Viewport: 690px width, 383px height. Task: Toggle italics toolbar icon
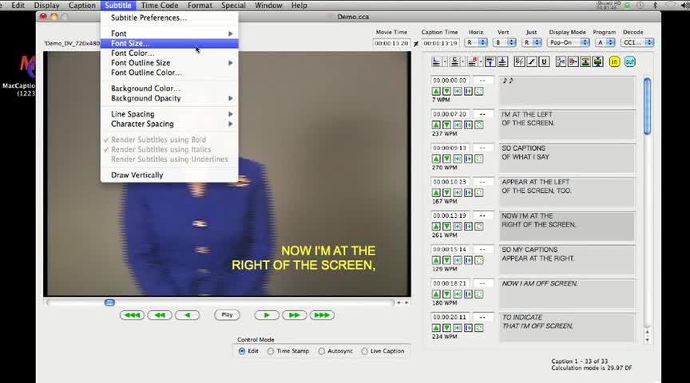(x=532, y=62)
